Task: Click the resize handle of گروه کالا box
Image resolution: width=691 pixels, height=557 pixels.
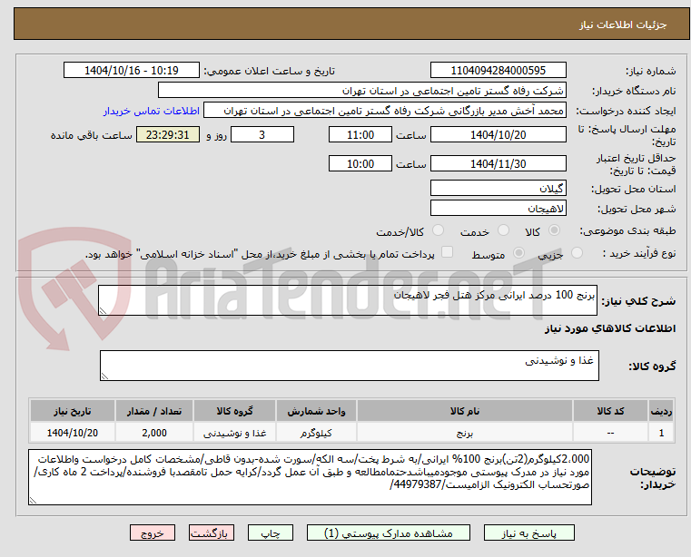Action: coord(104,376)
